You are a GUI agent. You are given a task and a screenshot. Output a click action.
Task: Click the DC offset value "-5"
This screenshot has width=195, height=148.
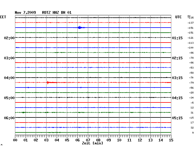tap(192, 103)
